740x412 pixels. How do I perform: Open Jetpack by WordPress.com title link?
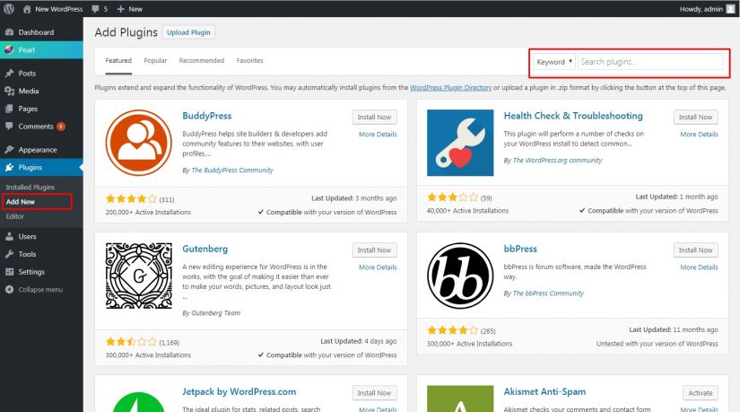click(239, 391)
